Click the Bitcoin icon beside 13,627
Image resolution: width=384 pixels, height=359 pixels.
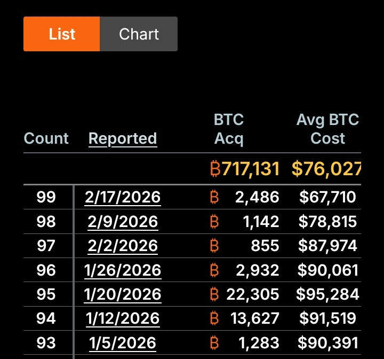(x=214, y=318)
